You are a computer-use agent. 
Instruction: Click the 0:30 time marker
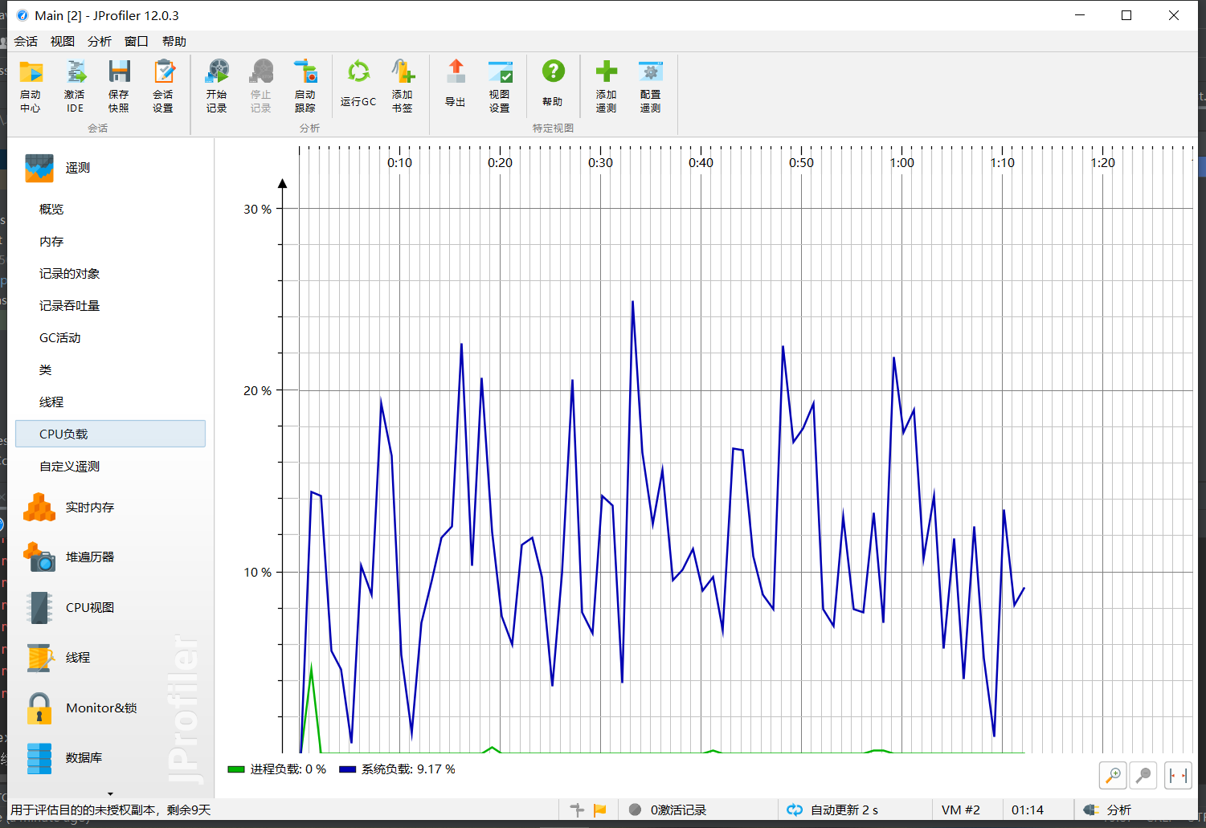point(600,163)
